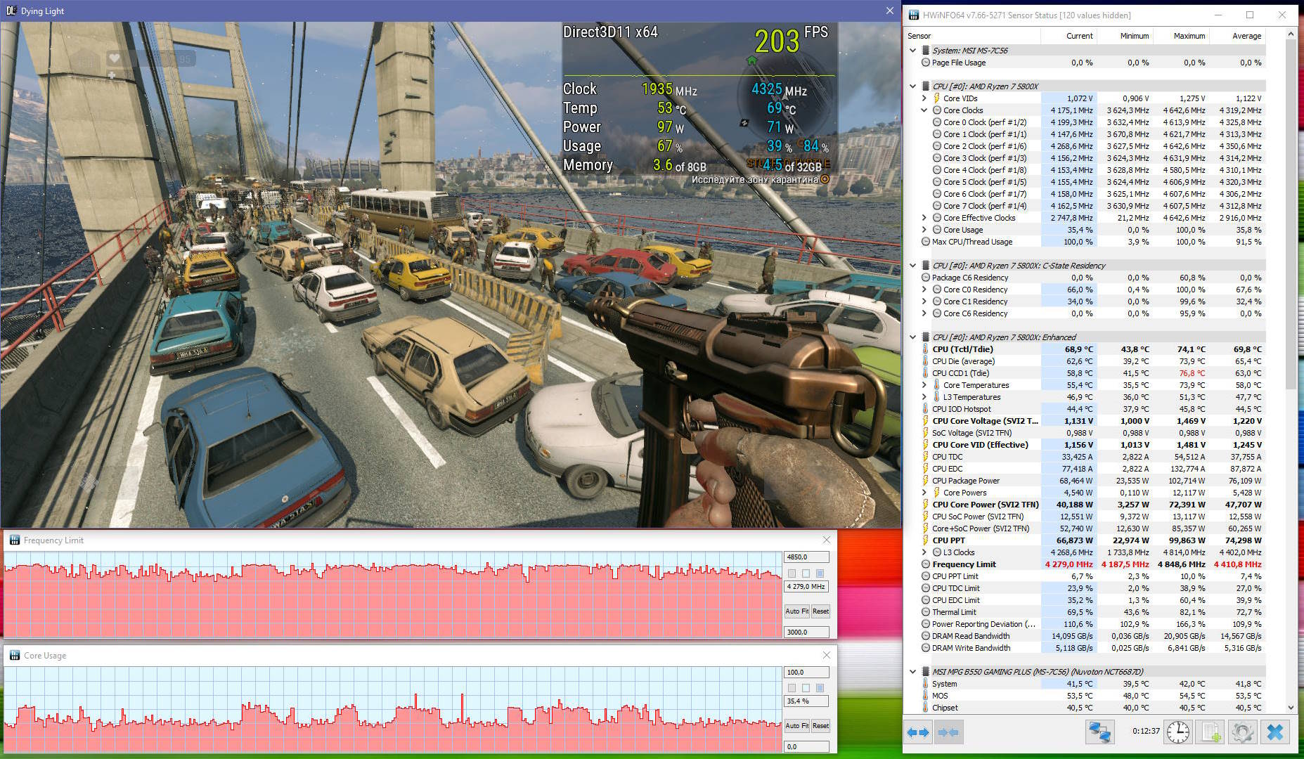The width and height of the screenshot is (1304, 759).
Task: Expand the L3 Temperatures row
Action: [x=924, y=397]
